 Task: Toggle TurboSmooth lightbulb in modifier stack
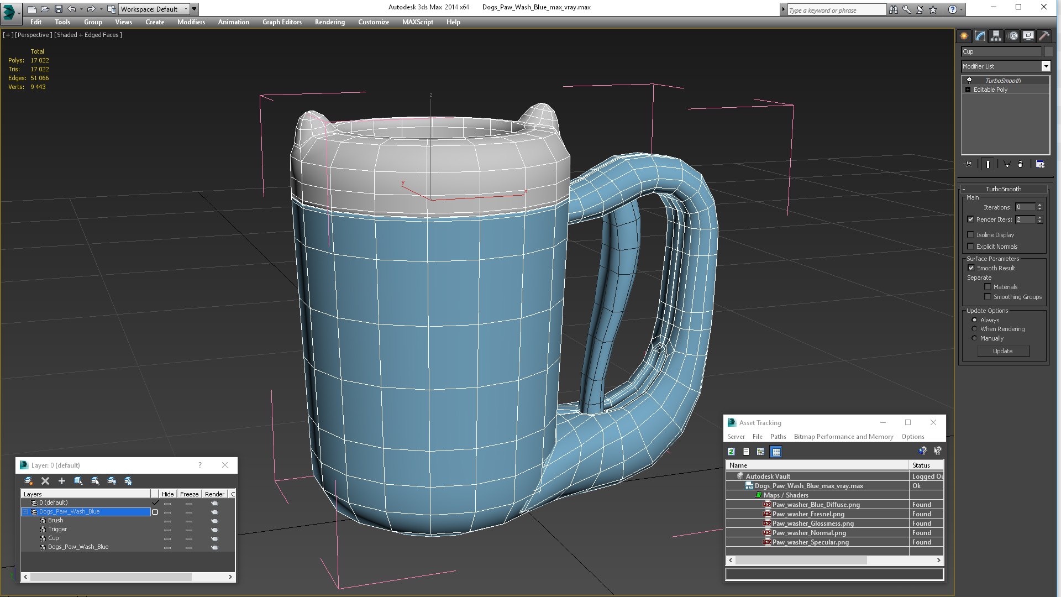[x=969, y=81]
